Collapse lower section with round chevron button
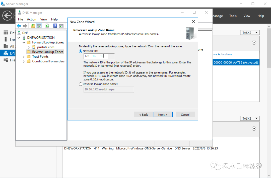This screenshot has width=271, height=178. [x=254, y=129]
